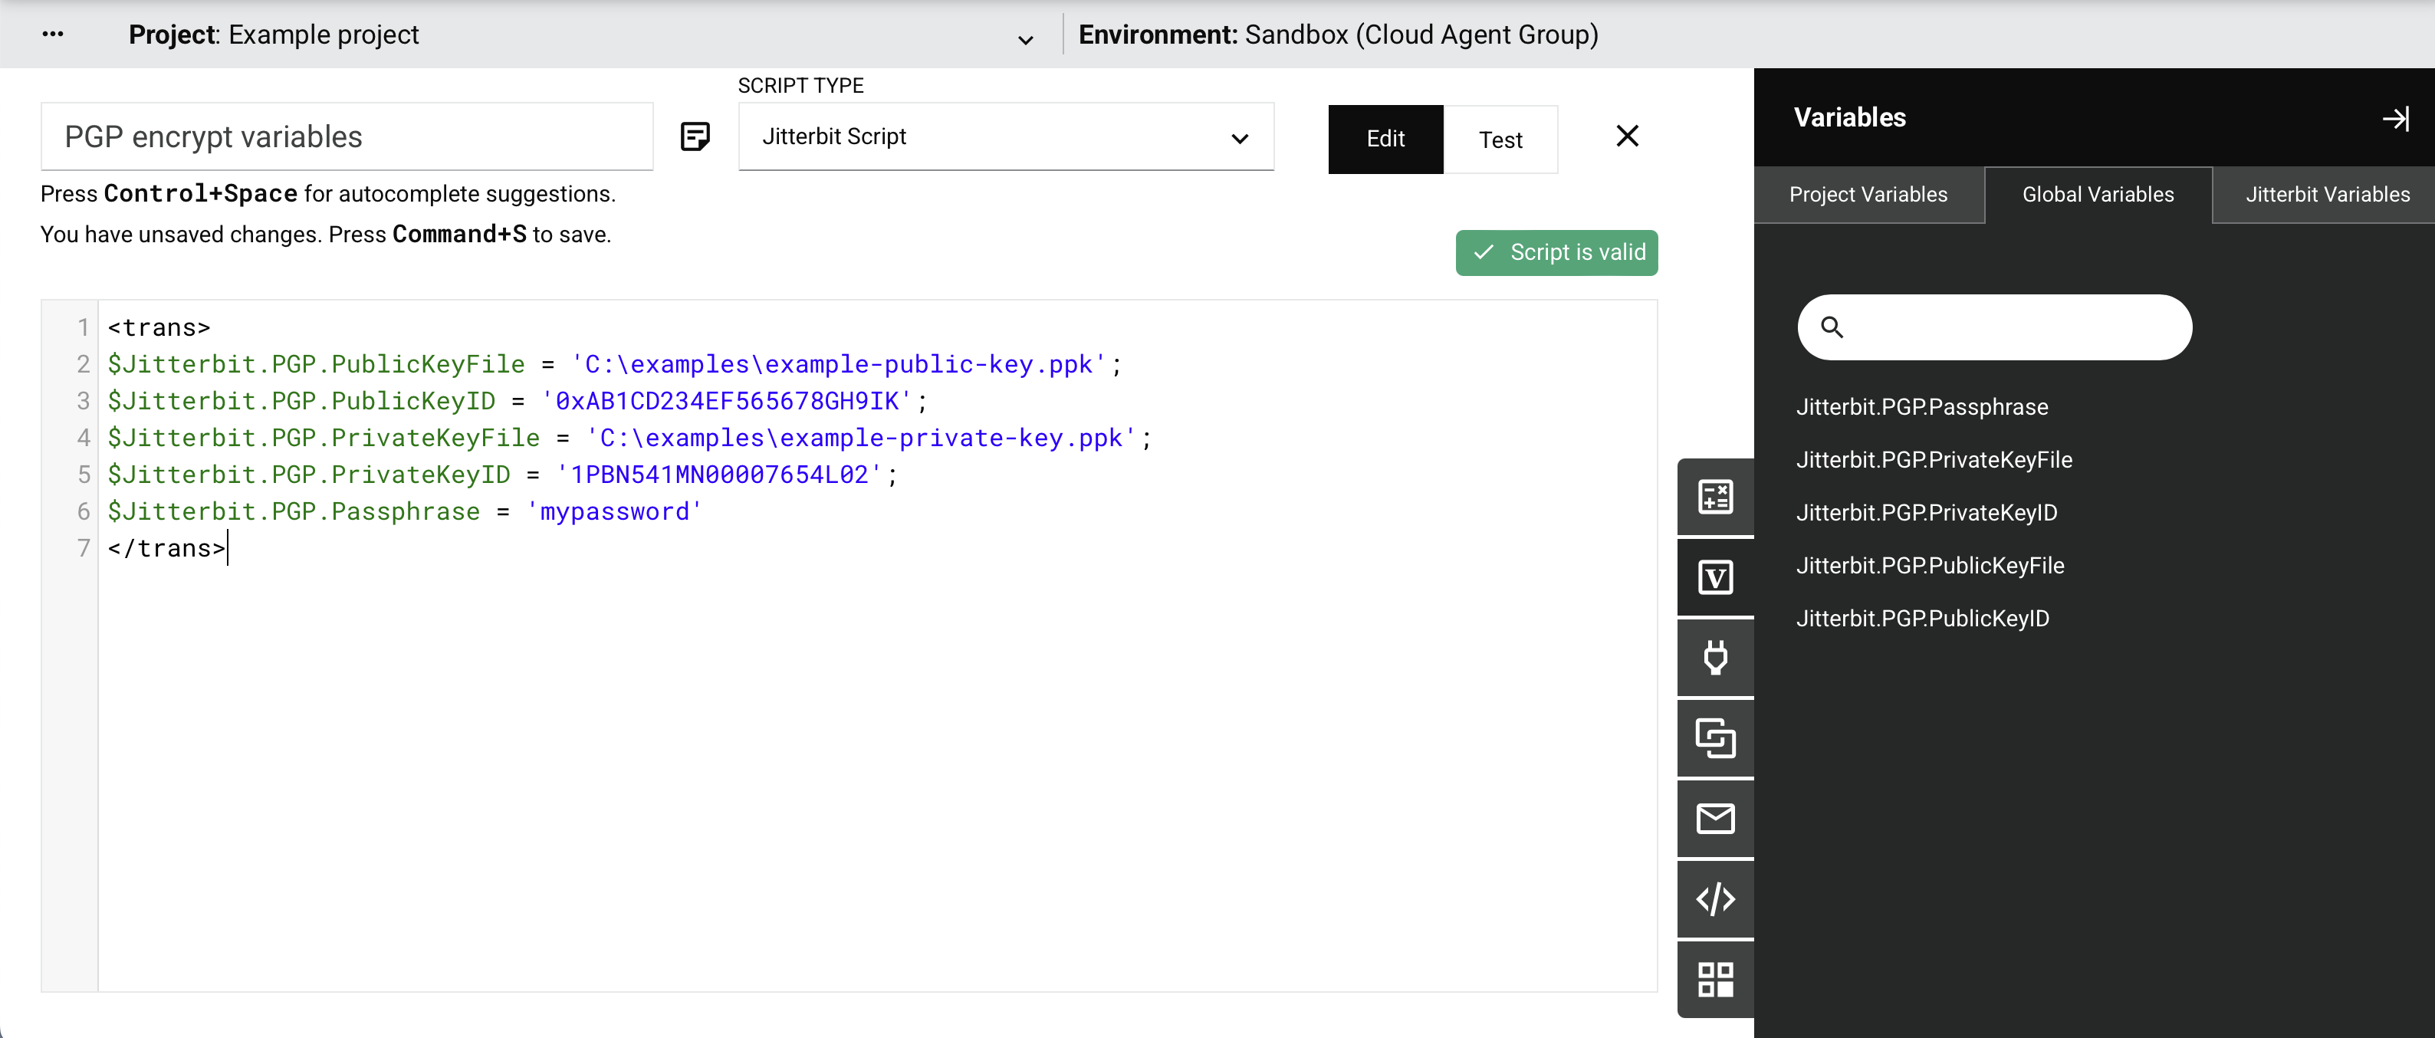Open the Operations palette icon
The height and width of the screenshot is (1038, 2435).
pyautogui.click(x=1715, y=738)
